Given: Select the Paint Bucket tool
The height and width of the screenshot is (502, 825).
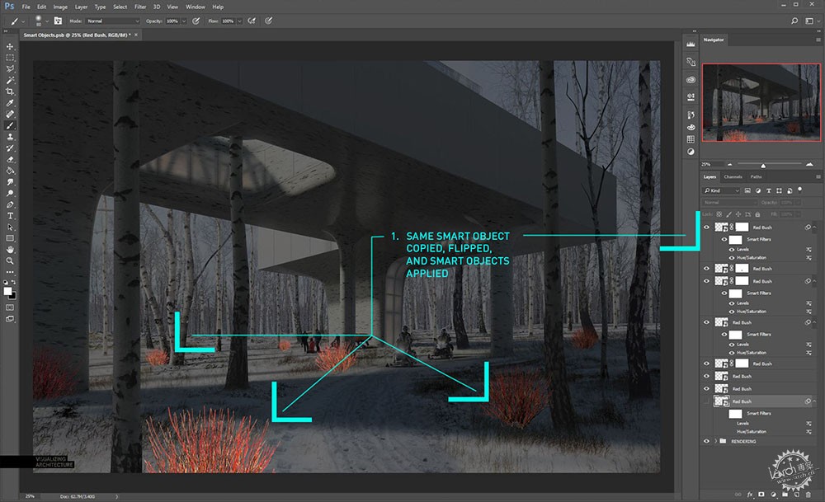Looking at the screenshot, I should pos(9,171).
